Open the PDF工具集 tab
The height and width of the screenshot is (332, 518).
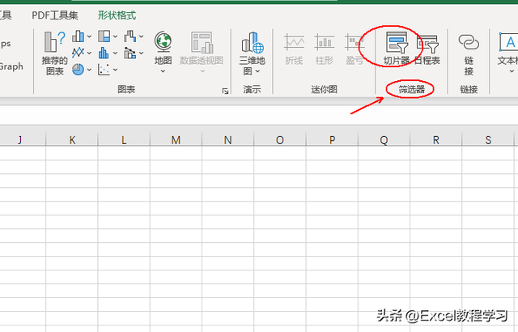55,15
